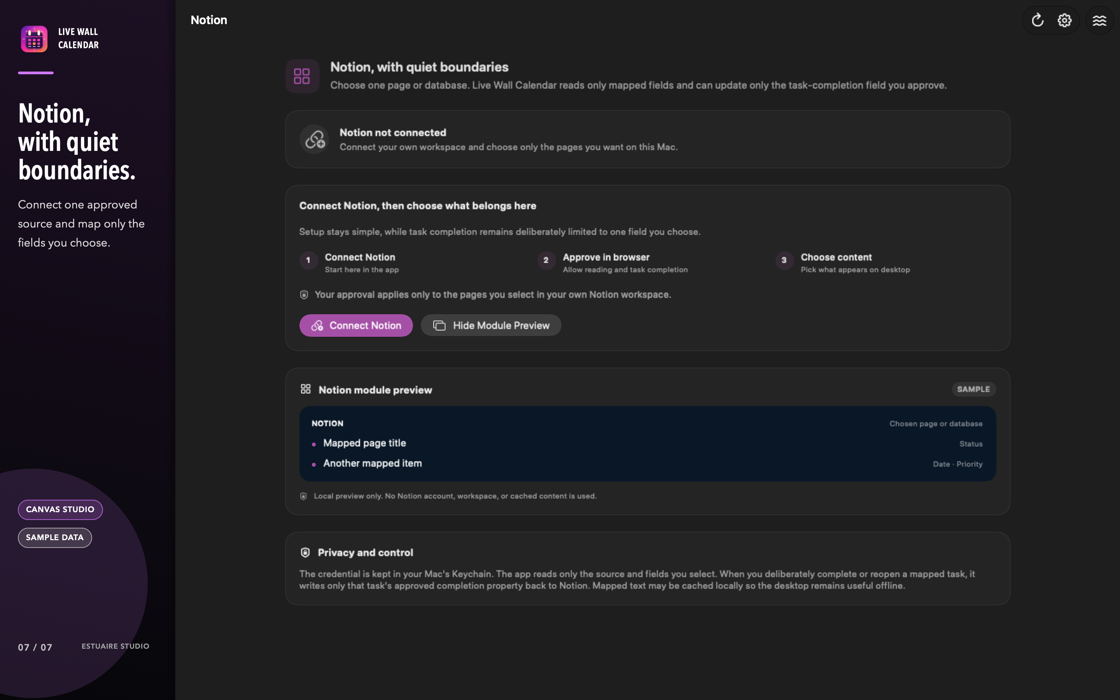Open settings via the gear icon
1120x700 pixels.
1064,20
